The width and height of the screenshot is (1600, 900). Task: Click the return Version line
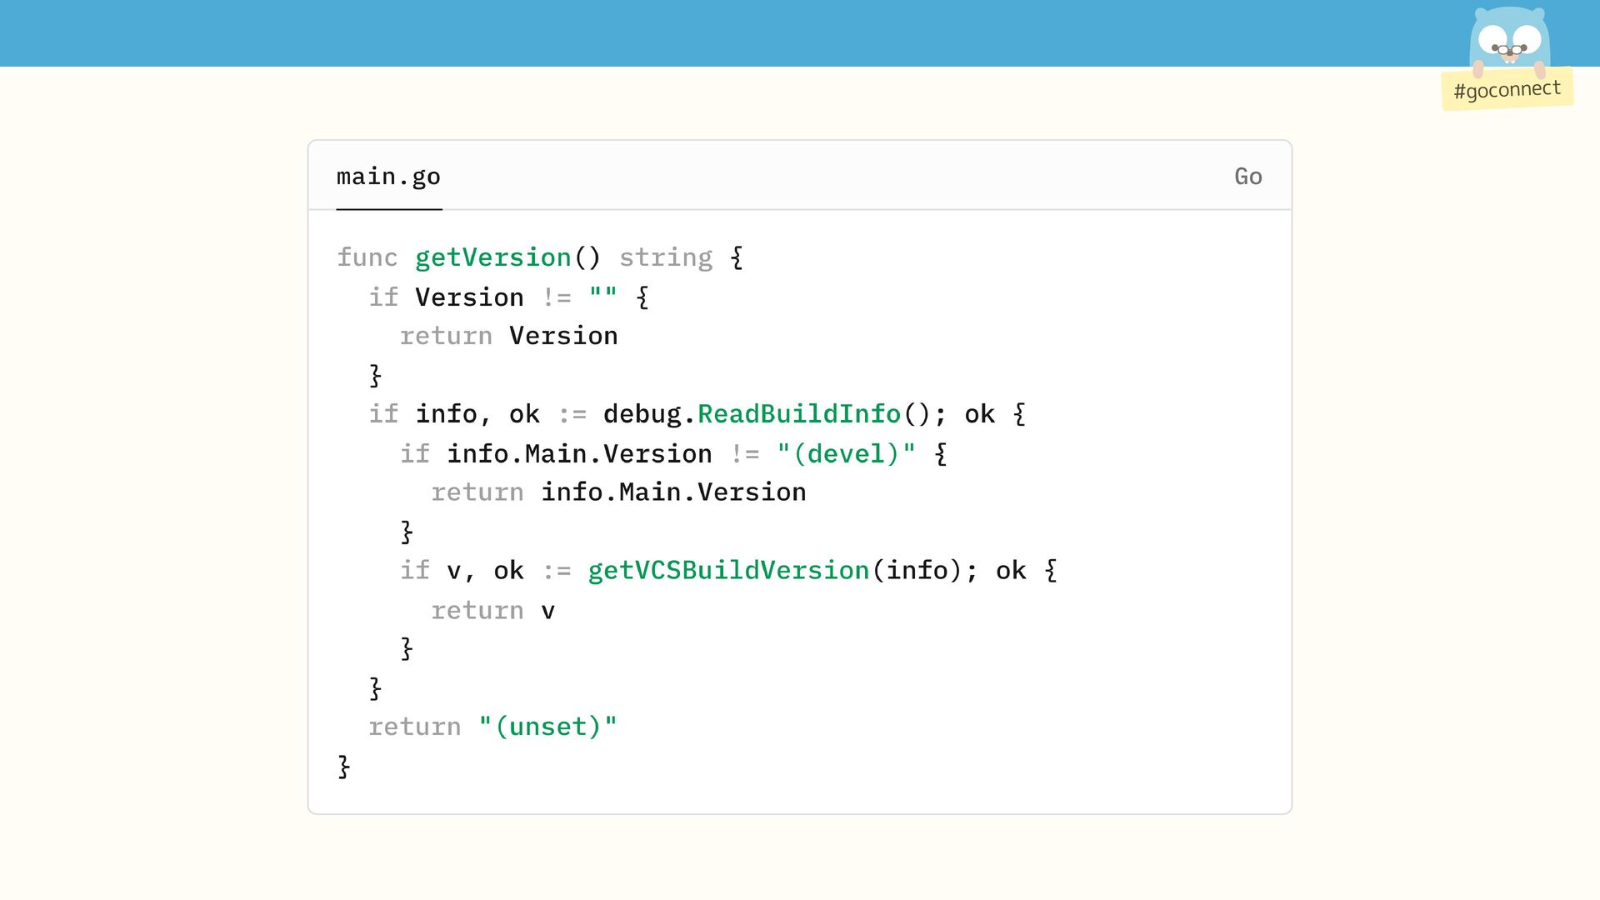pyautogui.click(x=508, y=336)
